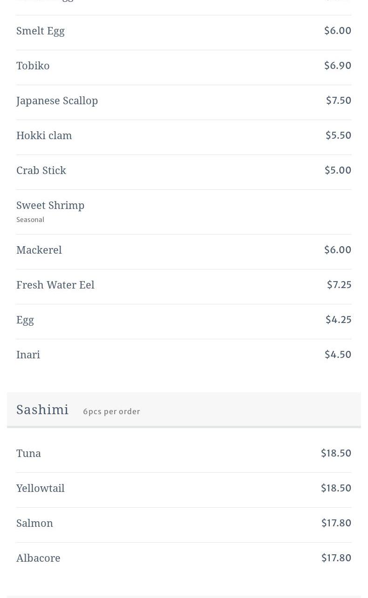Choose Yellowtail sashimi
368x598 pixels.
tap(41, 488)
